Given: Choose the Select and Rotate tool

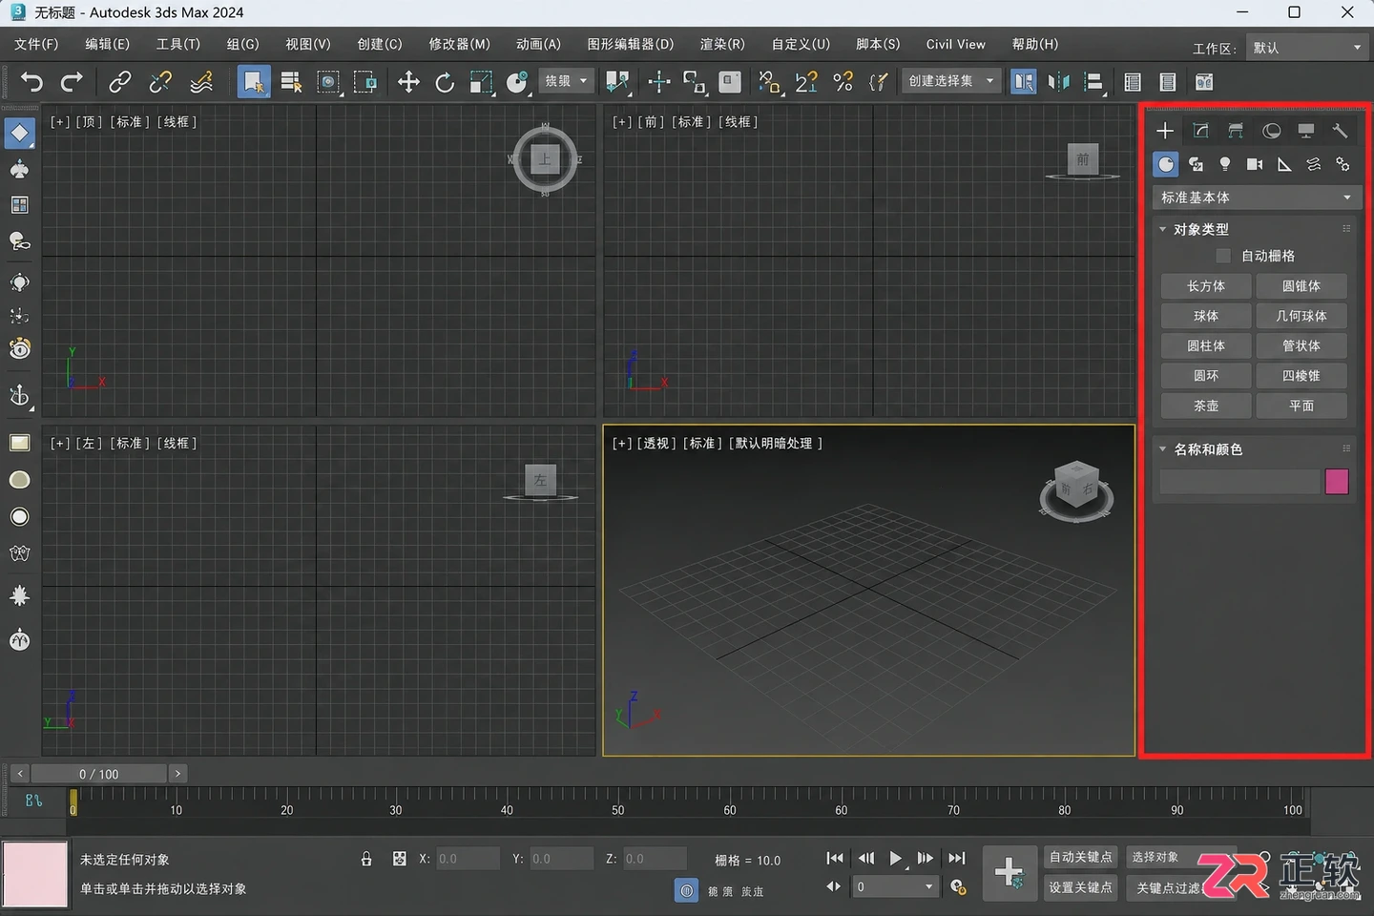Looking at the screenshot, I should click(445, 82).
